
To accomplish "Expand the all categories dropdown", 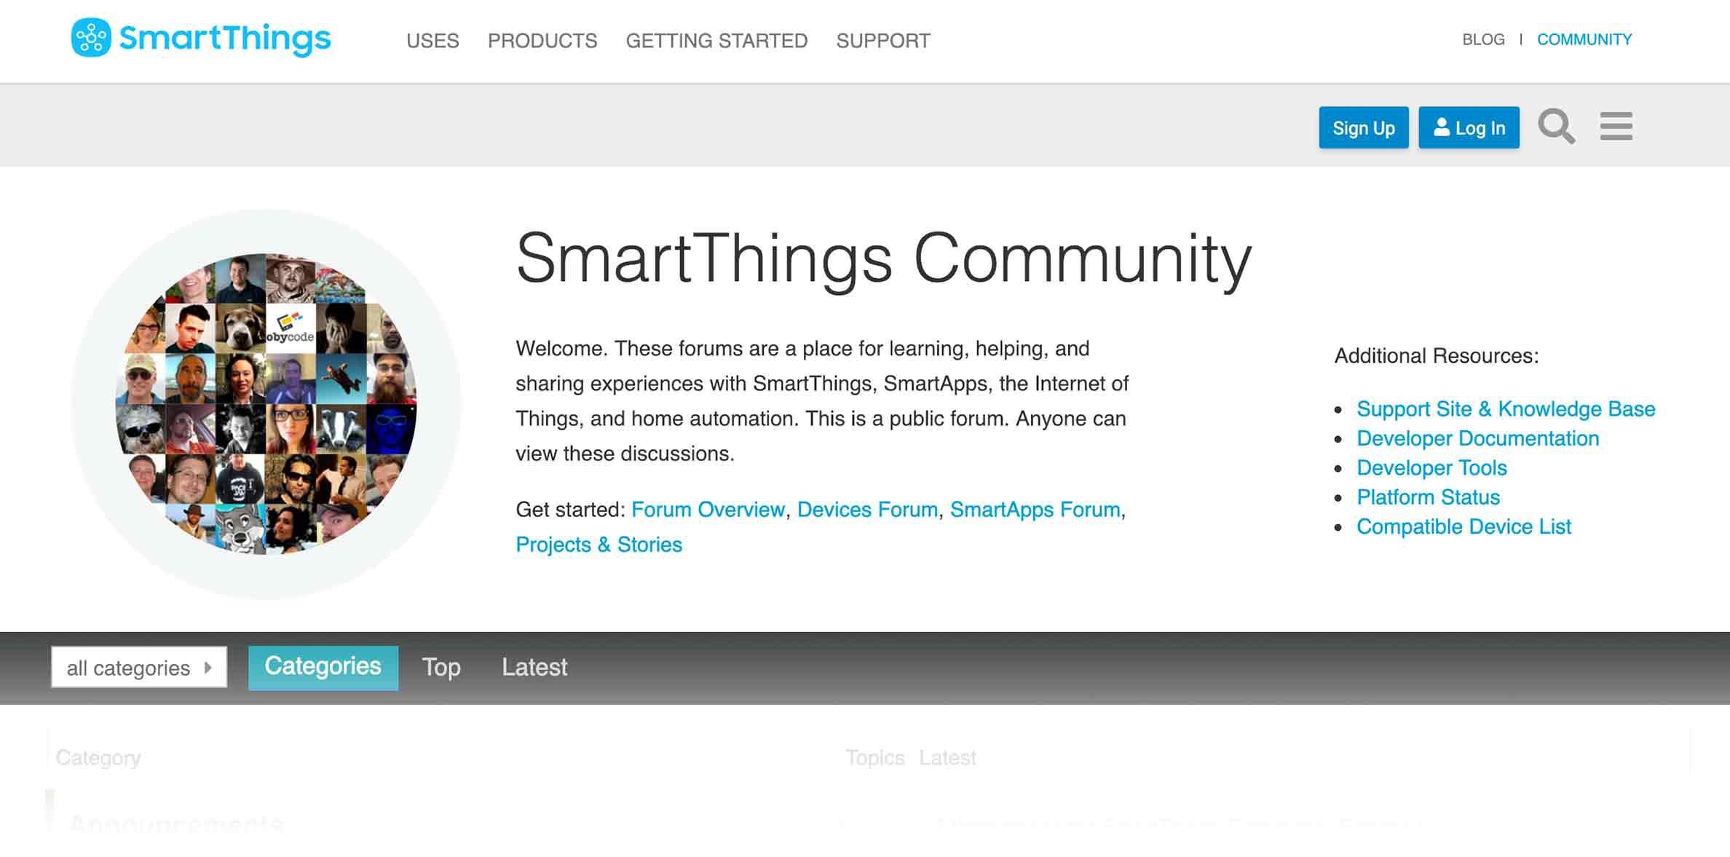I will [x=139, y=667].
